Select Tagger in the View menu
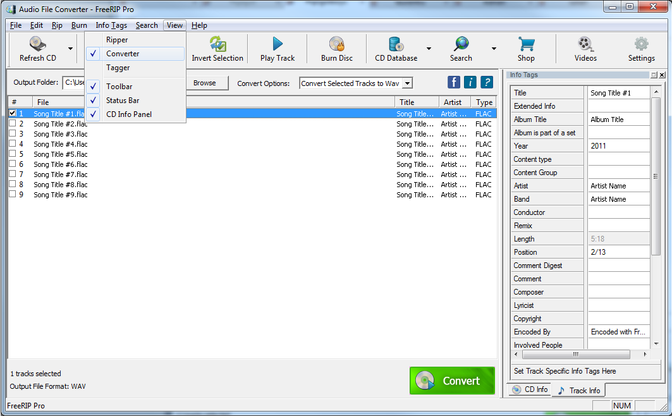 pyautogui.click(x=135, y=68)
